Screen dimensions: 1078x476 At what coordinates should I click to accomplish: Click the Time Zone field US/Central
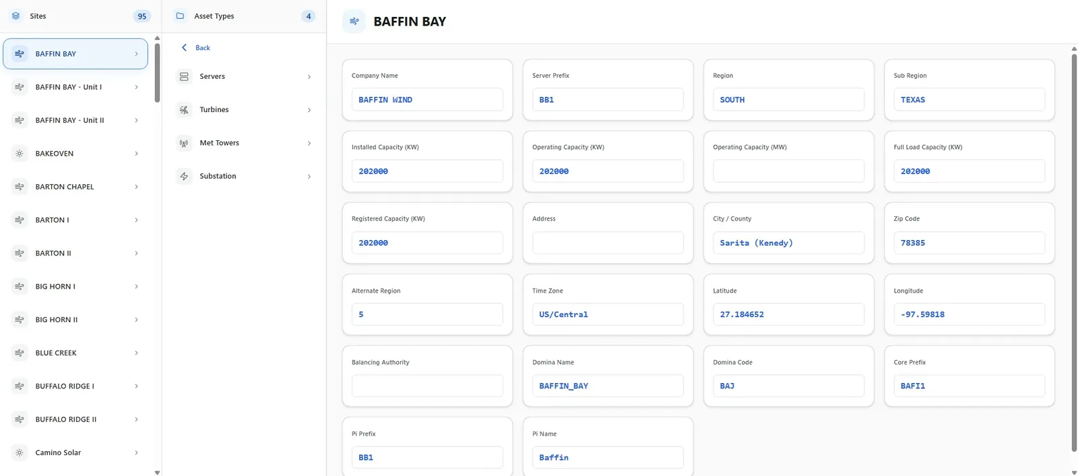(x=608, y=314)
